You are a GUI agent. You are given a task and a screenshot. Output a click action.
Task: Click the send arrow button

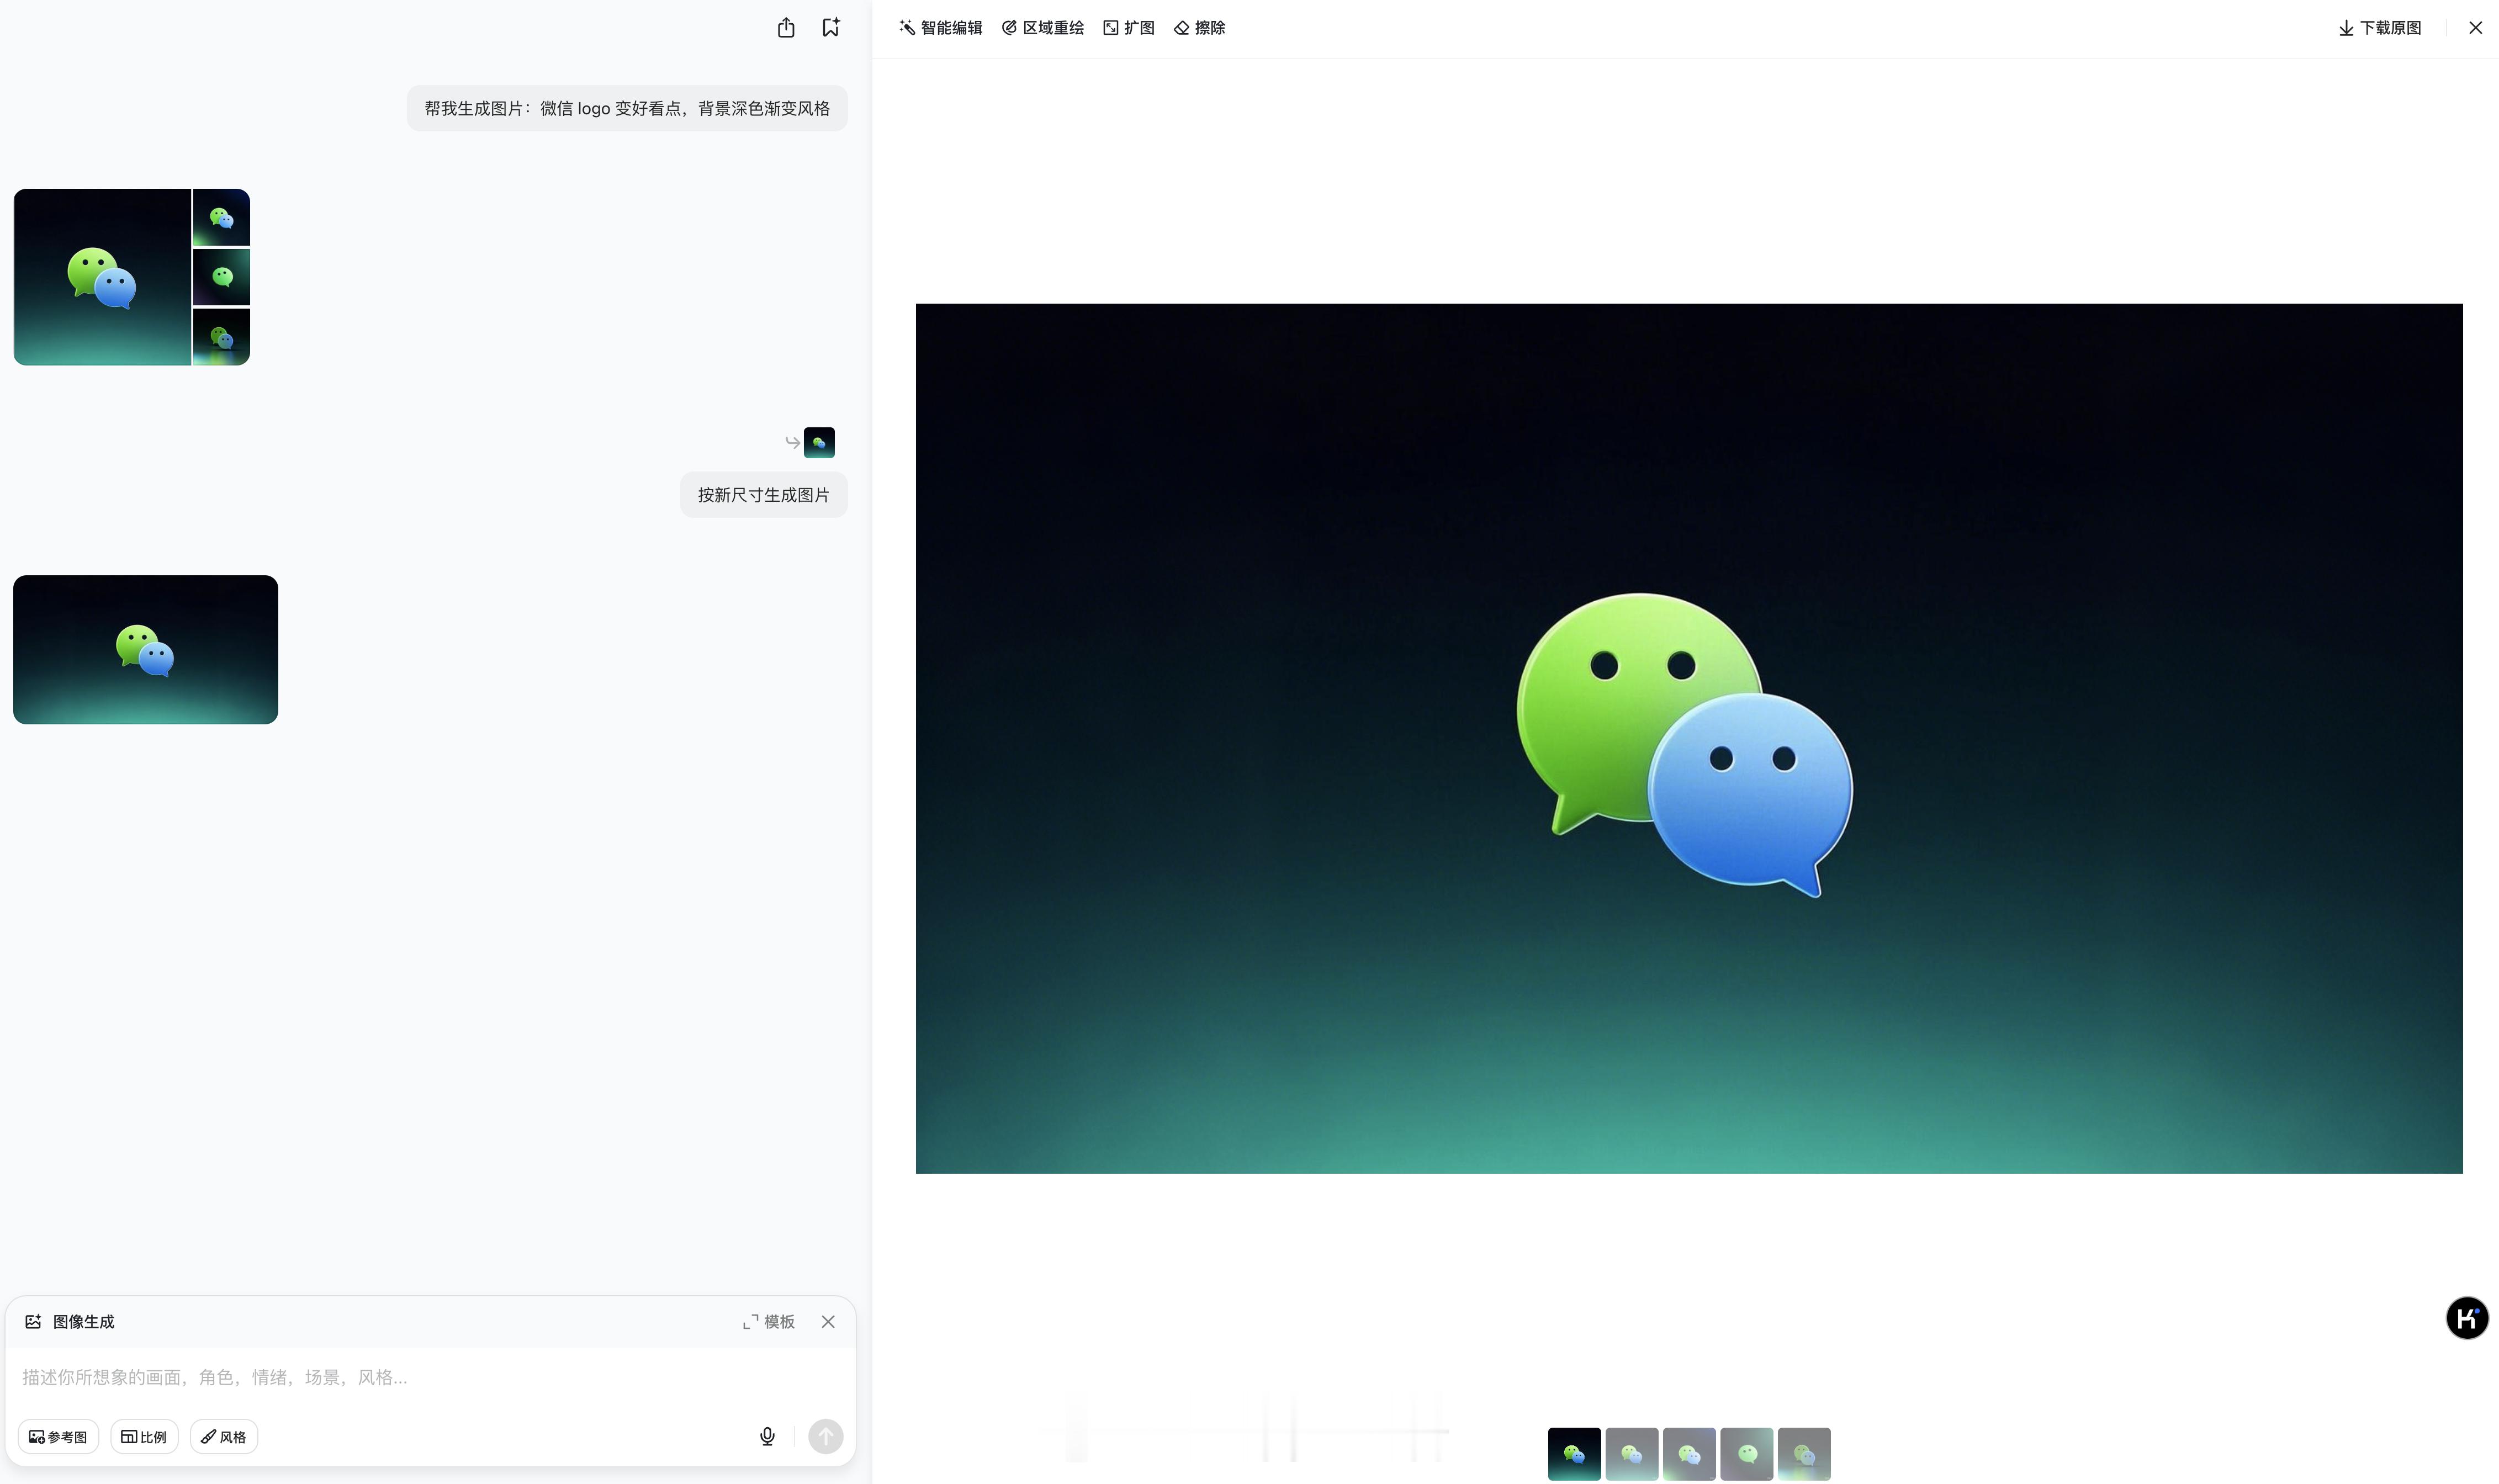pos(825,1437)
